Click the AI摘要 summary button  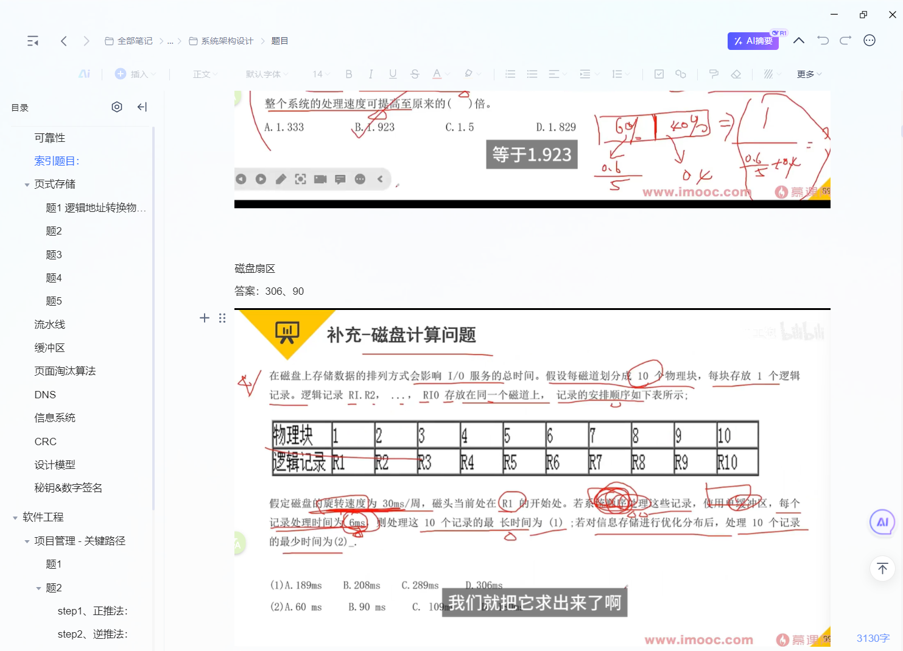753,41
